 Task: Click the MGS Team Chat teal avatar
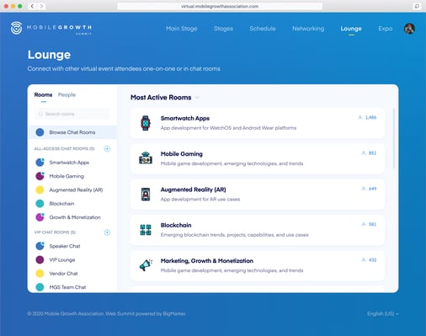40,287
